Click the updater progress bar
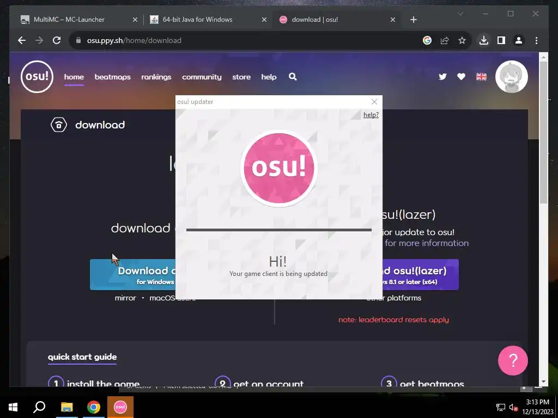 coord(278,230)
